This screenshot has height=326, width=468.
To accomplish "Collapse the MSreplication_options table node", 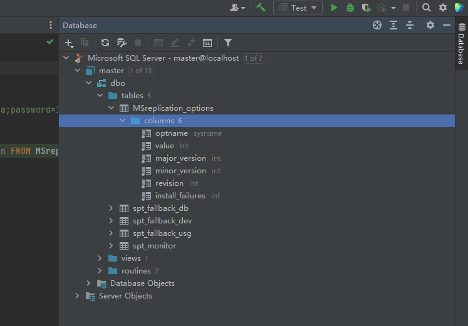I will coord(111,108).
